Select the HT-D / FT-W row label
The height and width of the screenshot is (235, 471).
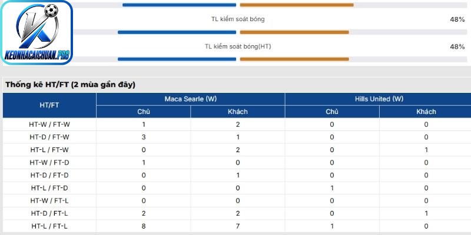pos(49,137)
